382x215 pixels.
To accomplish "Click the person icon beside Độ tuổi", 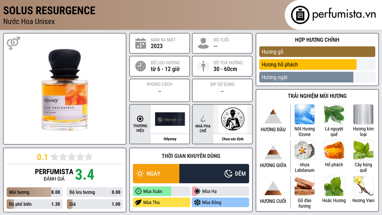I will (x=203, y=43).
